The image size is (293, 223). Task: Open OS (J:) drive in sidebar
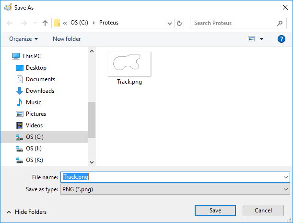click(34, 149)
